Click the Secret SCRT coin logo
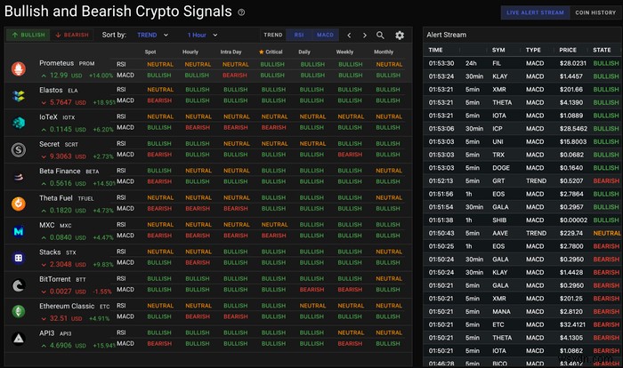 click(x=19, y=149)
